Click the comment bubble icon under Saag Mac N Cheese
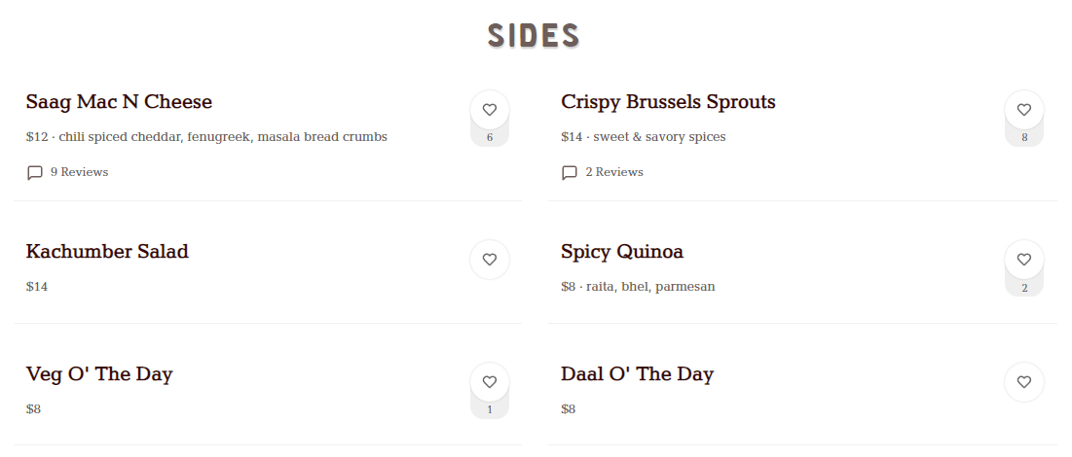The height and width of the screenshot is (457, 1072). (x=35, y=173)
